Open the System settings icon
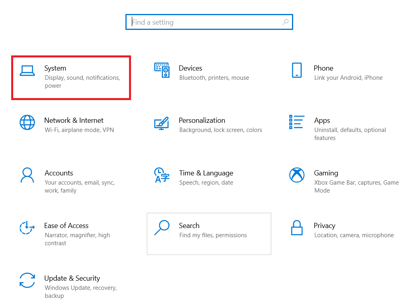The image size is (415, 303). tap(27, 69)
